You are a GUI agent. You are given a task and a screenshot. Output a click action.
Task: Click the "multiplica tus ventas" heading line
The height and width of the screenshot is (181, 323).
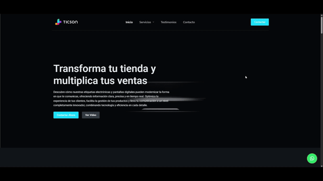(x=100, y=80)
